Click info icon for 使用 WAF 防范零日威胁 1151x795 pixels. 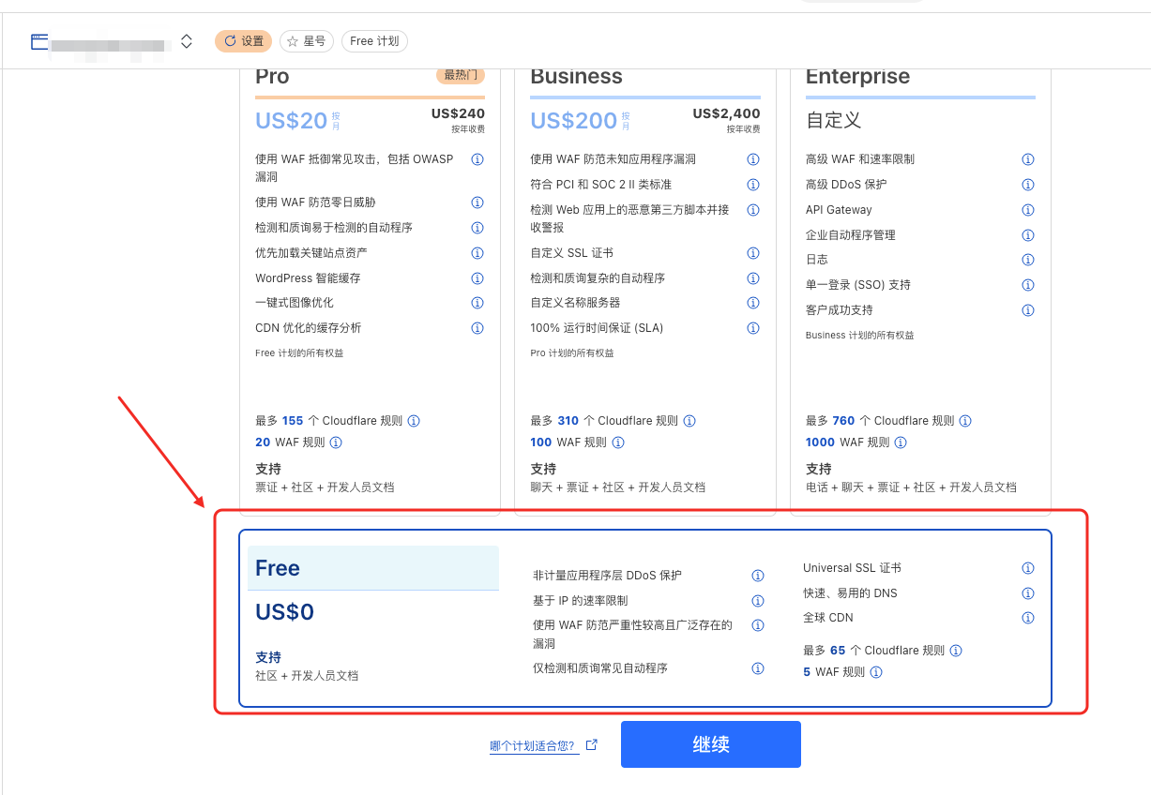coord(477,202)
